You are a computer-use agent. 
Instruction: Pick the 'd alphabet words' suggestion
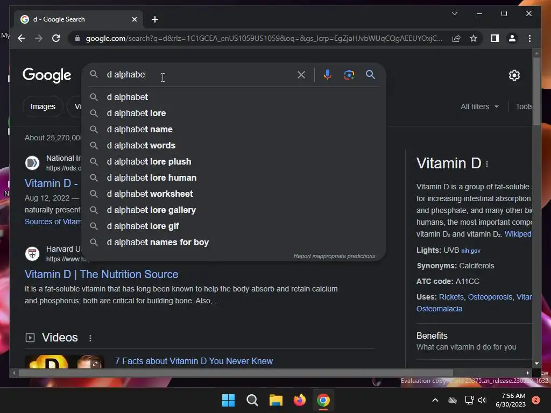[x=234, y=145]
